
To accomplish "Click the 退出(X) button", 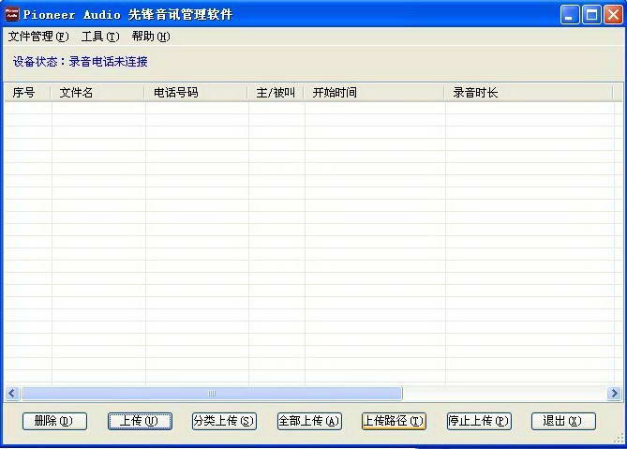I will pyautogui.click(x=563, y=422).
